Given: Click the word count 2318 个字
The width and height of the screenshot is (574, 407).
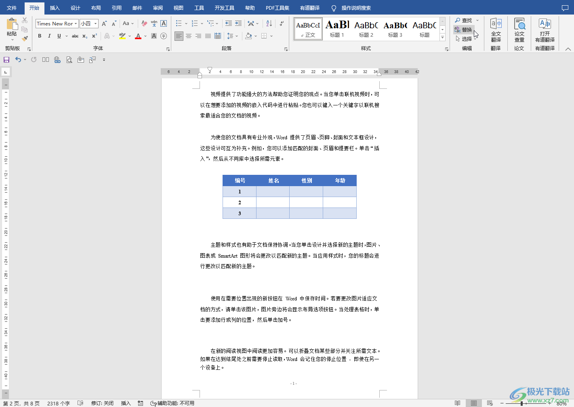Looking at the screenshot, I should click(59, 403).
